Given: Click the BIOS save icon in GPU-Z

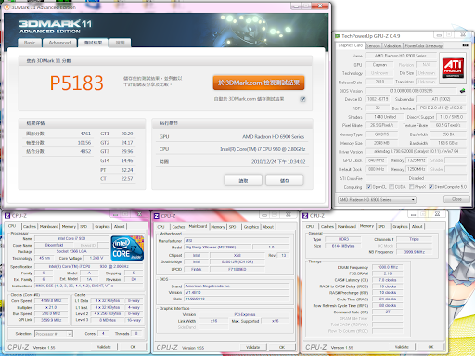Looking at the screenshot, I should 462,91.
